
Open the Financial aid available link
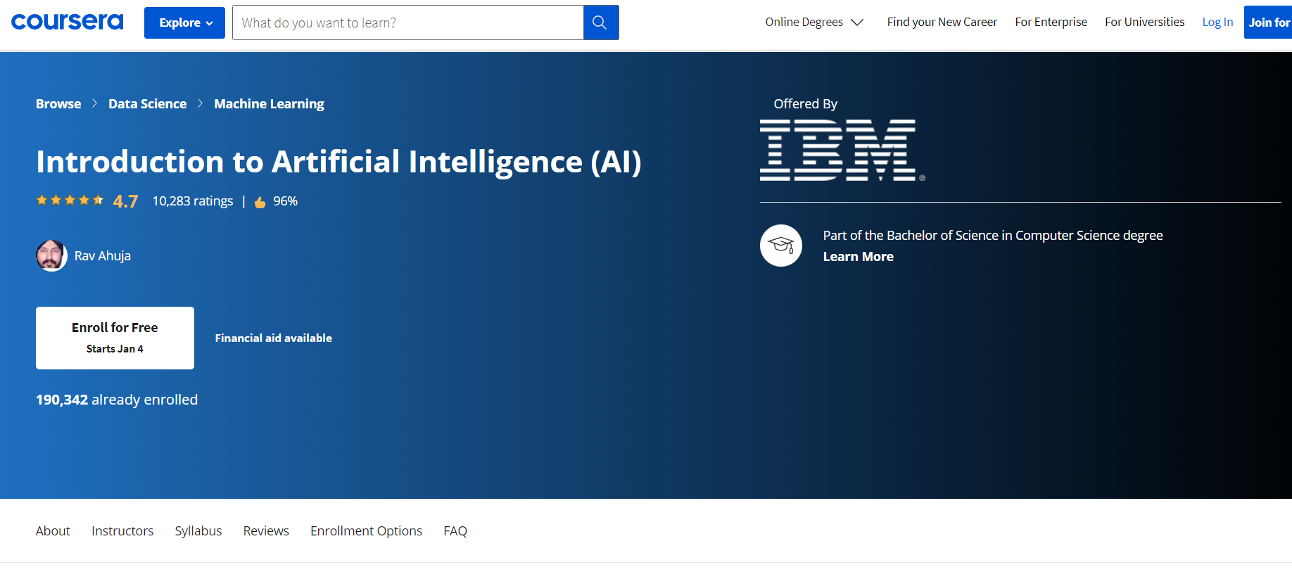(x=273, y=338)
